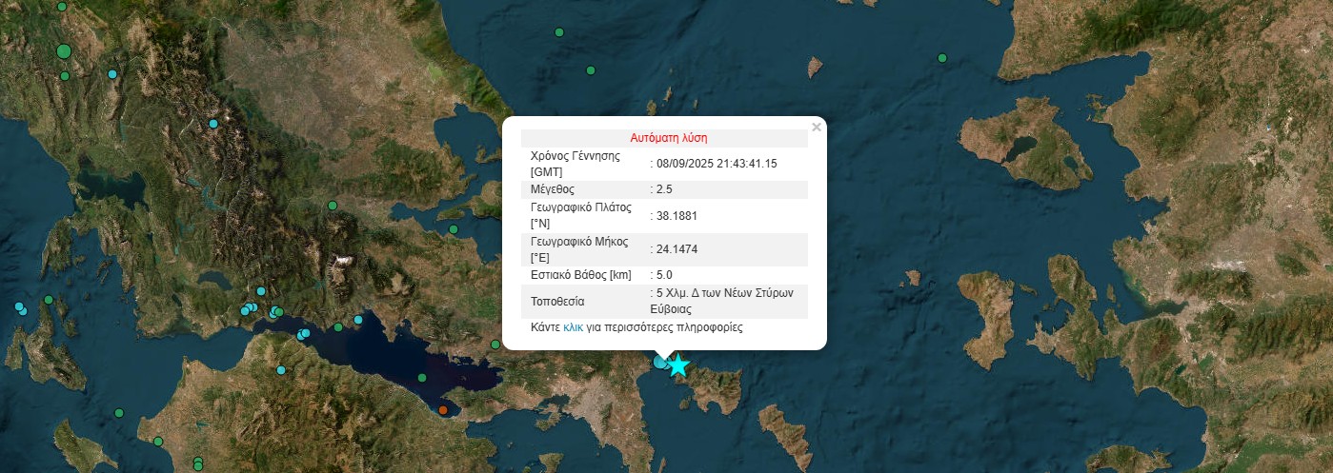The height and width of the screenshot is (473, 1333).
Task: Click the green marker northwest of Lesbos island
Action: click(x=942, y=58)
